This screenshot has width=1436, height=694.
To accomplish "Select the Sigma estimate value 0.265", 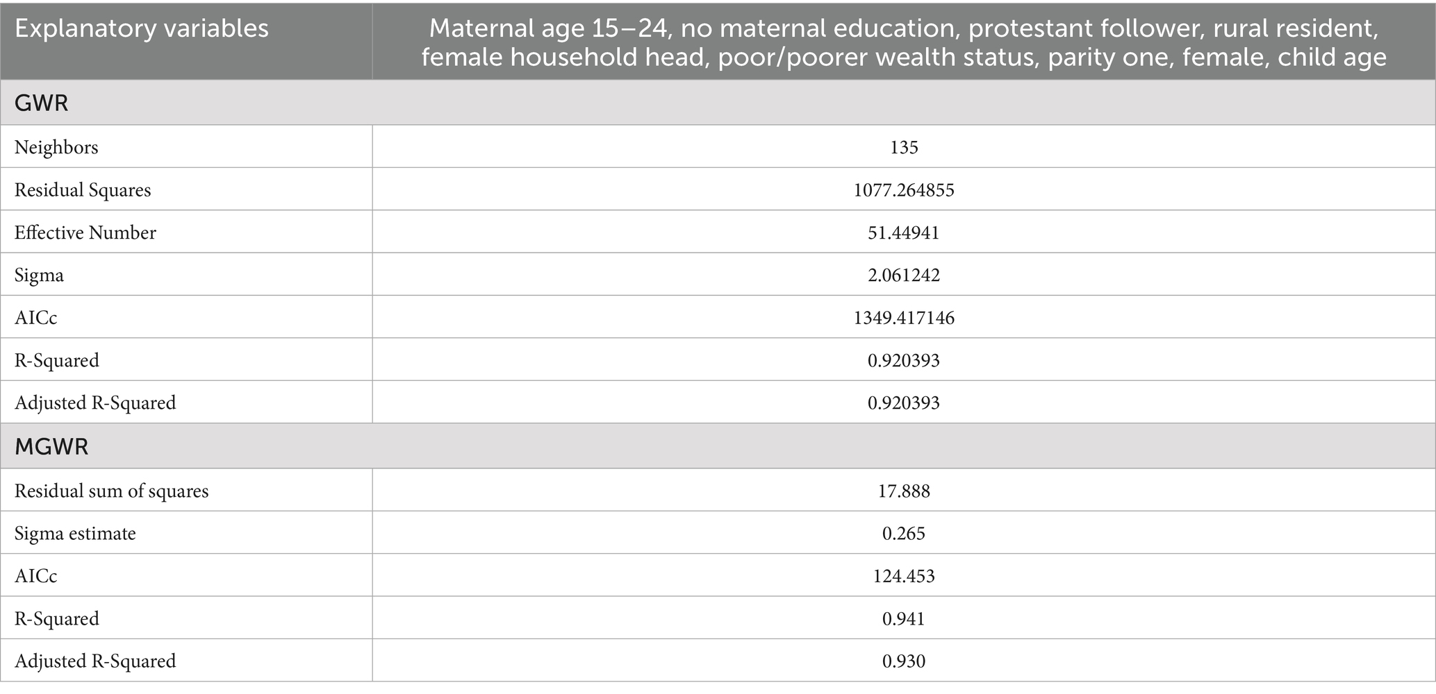I will point(904,534).
